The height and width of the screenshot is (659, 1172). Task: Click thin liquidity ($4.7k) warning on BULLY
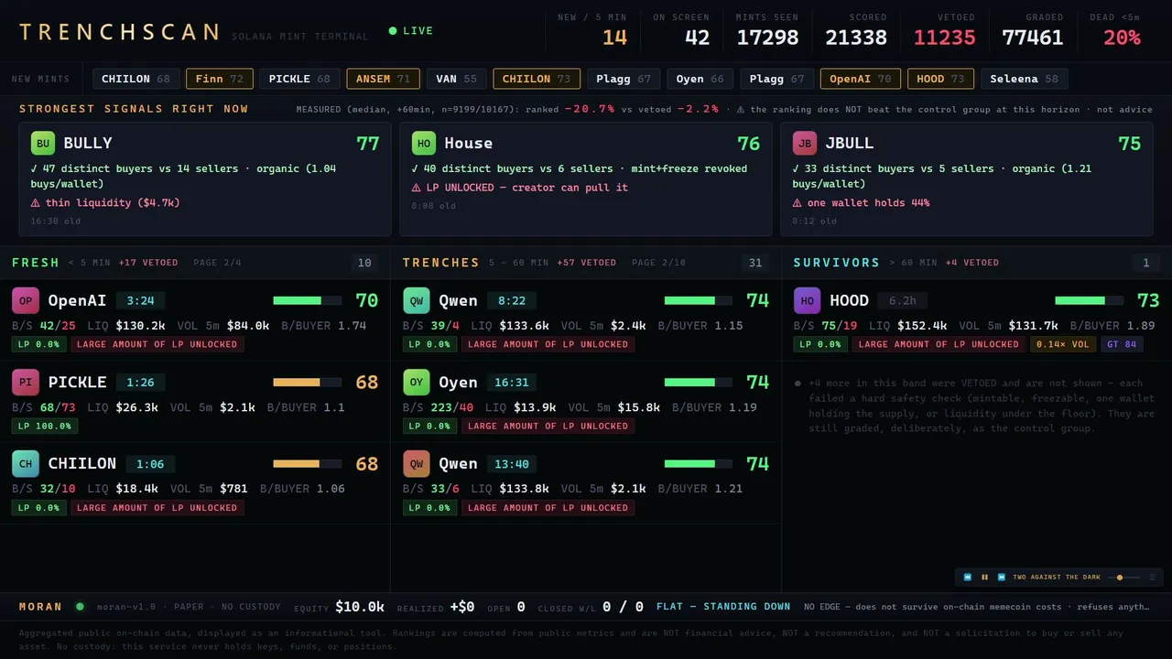[105, 203]
